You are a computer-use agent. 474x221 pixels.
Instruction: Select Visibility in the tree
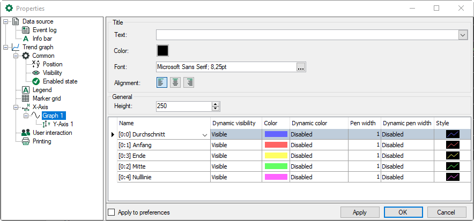click(x=52, y=73)
